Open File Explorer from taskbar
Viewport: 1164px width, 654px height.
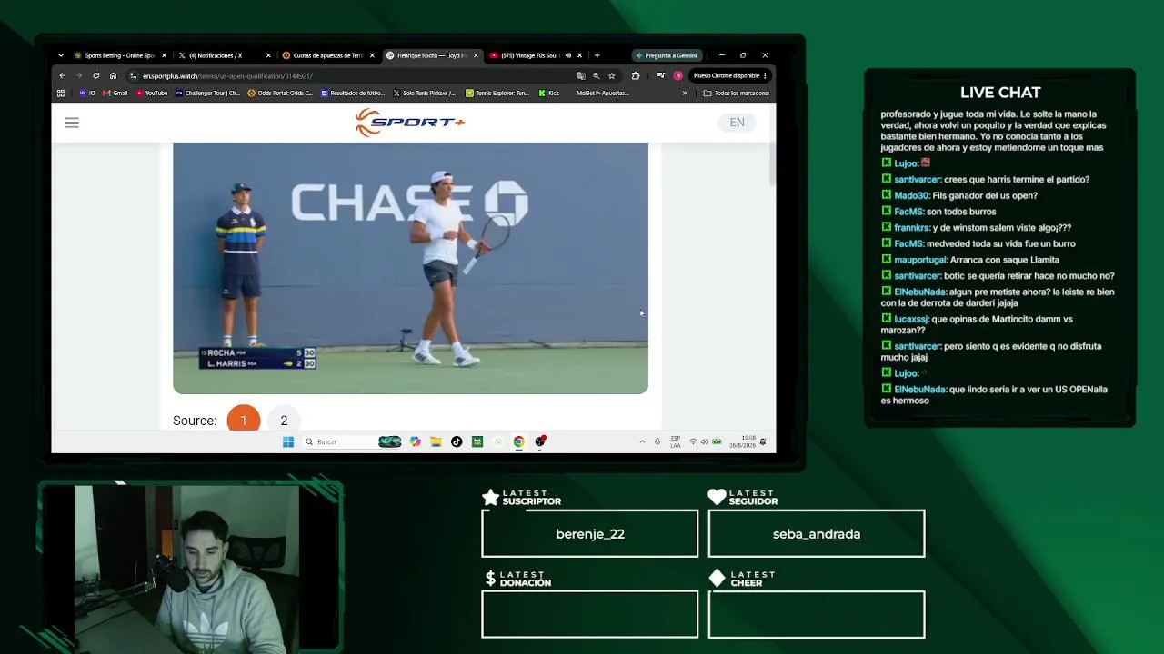pyautogui.click(x=436, y=441)
